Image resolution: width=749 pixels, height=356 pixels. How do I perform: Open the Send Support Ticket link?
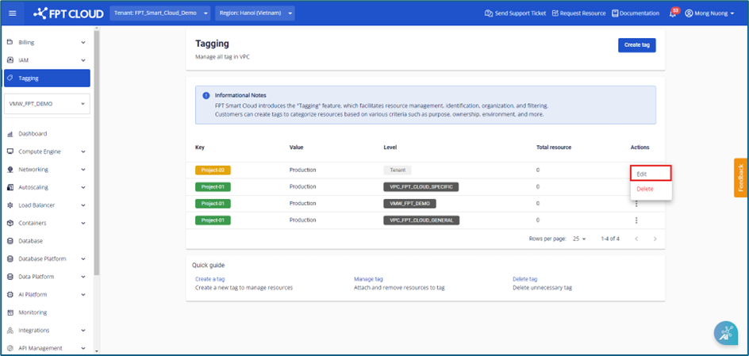(515, 13)
